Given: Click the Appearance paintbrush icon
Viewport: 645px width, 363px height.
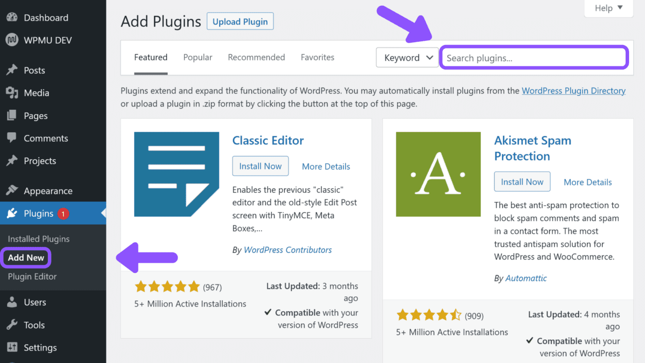Looking at the screenshot, I should (12, 191).
